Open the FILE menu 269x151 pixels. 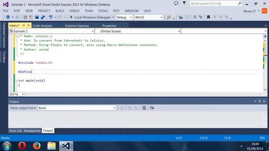tap(5, 11)
